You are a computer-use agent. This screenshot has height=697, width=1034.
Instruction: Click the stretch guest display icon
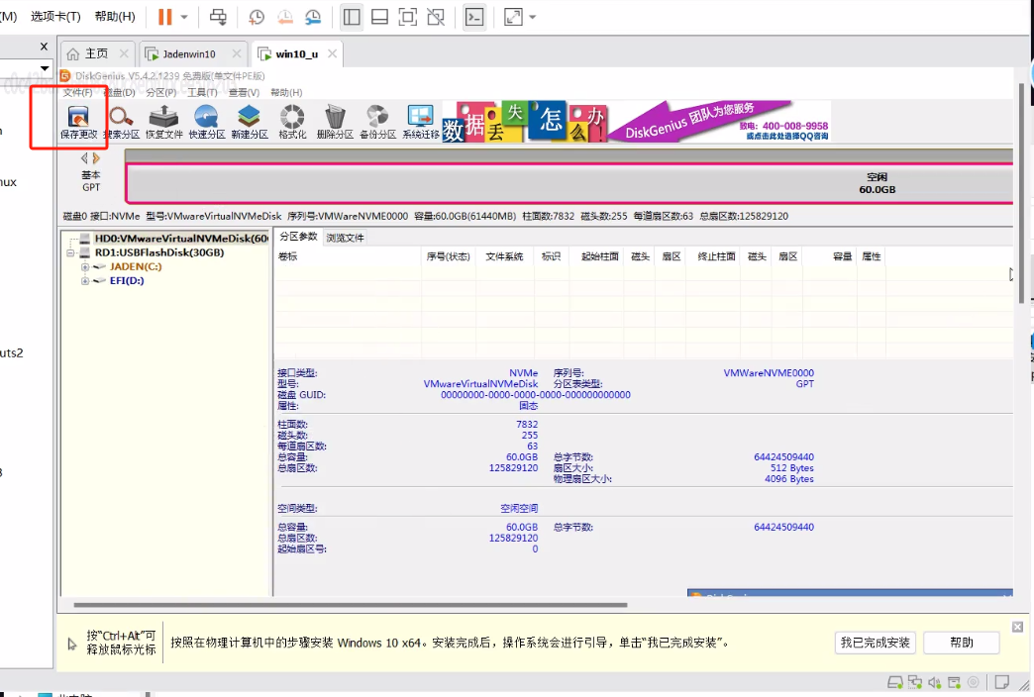click(x=513, y=17)
